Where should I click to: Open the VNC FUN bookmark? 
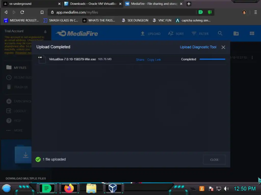click(162, 20)
